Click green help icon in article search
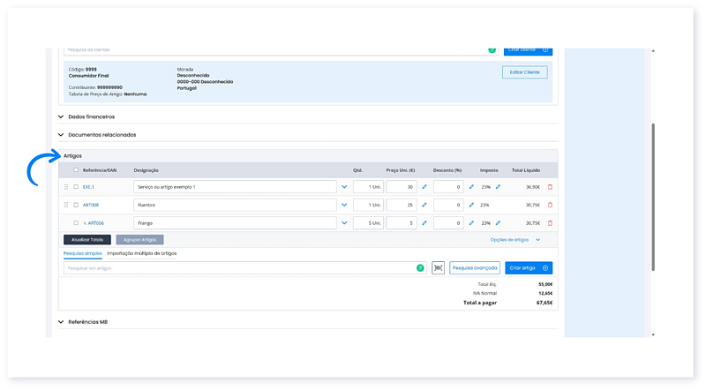Screen dimensions: 706x390 click(x=419, y=267)
